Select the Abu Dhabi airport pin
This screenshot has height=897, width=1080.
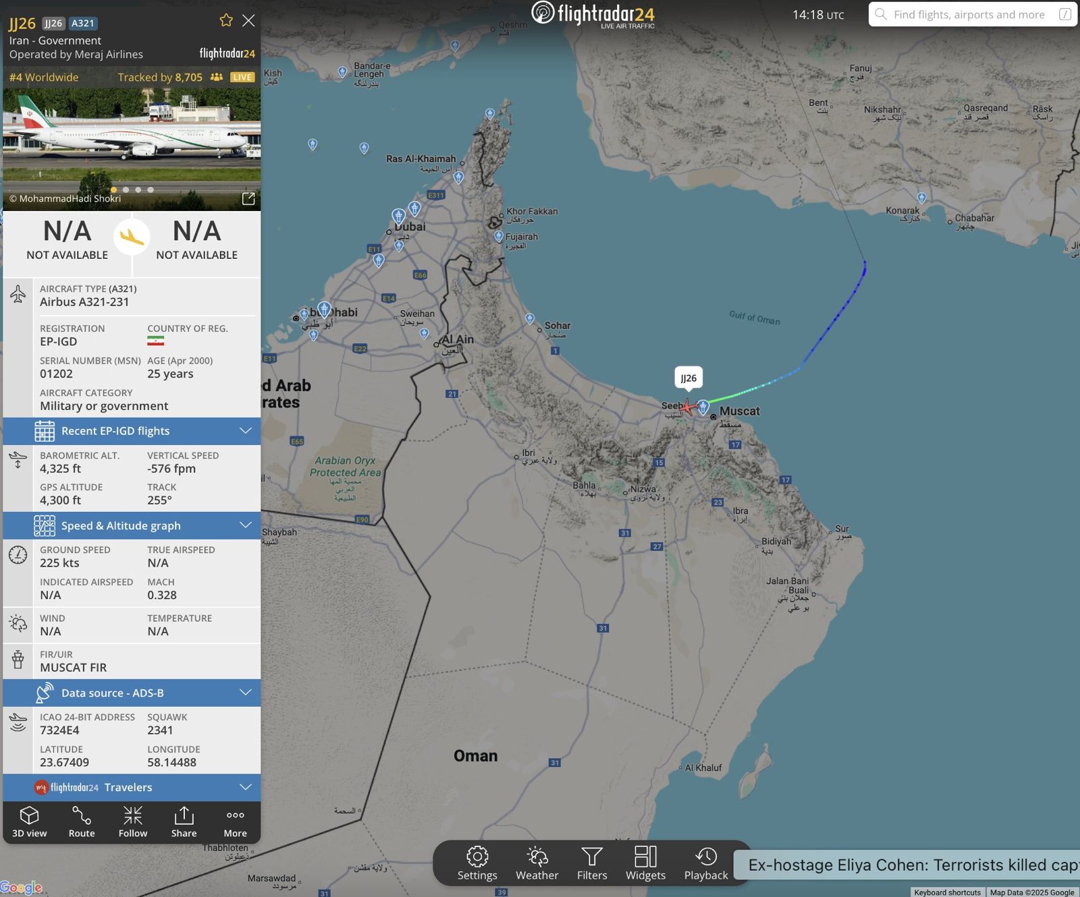(325, 310)
